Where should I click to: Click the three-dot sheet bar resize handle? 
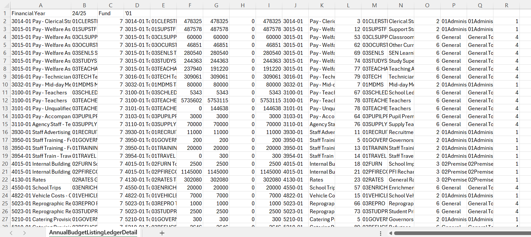pos(381,233)
